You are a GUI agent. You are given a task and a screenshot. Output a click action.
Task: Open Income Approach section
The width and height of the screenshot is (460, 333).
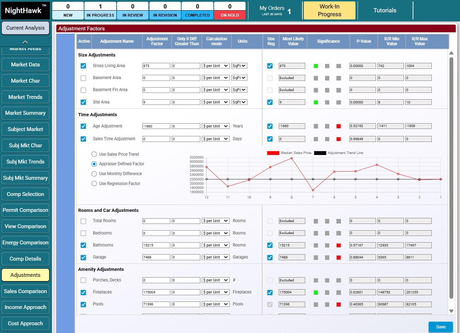tap(25, 307)
